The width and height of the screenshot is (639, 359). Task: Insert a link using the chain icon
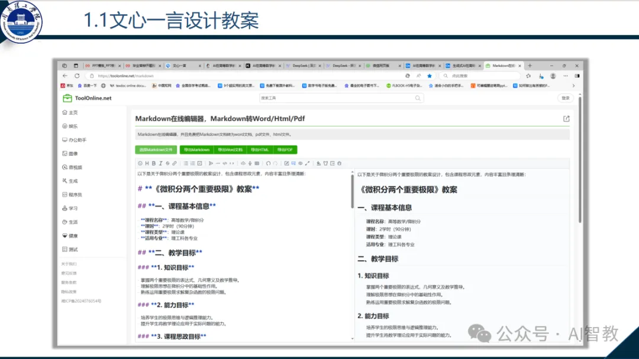pyautogui.click(x=175, y=163)
